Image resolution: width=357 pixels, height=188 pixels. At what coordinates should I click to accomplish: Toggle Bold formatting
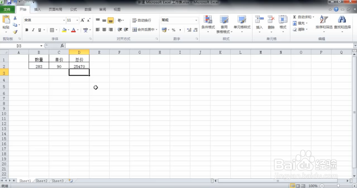click(27, 30)
